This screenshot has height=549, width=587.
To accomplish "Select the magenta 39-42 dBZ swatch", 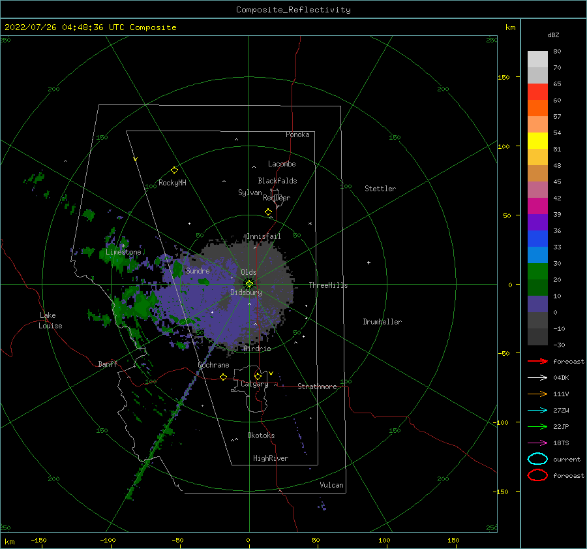I will 537,206.
